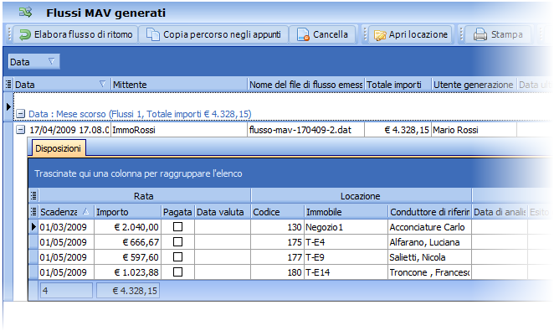Click band chooser icon next to Rata
This screenshot has width=554, height=331.
[33, 195]
